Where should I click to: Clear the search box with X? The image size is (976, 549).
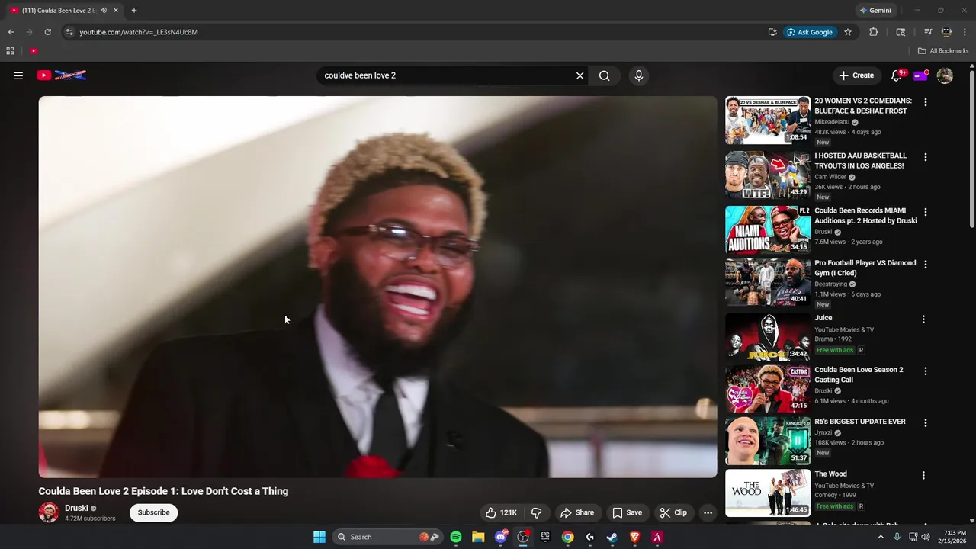coord(579,75)
